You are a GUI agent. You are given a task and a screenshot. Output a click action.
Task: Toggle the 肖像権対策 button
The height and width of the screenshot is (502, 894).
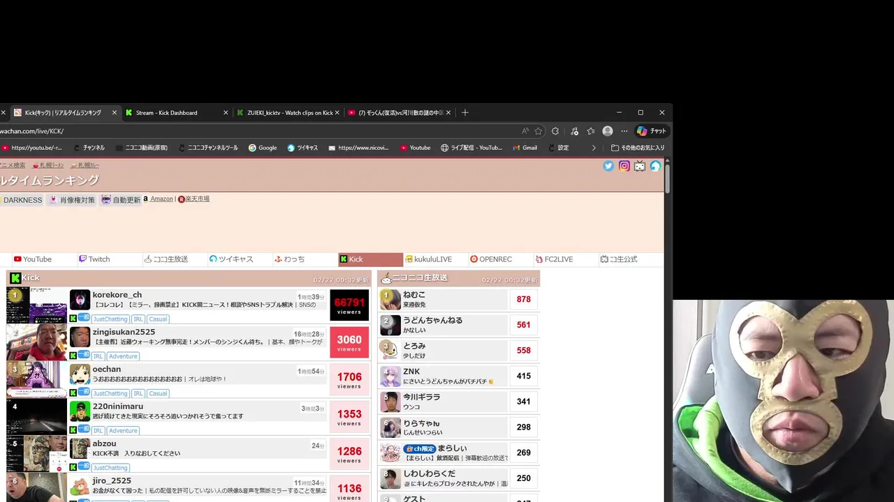[x=71, y=200]
